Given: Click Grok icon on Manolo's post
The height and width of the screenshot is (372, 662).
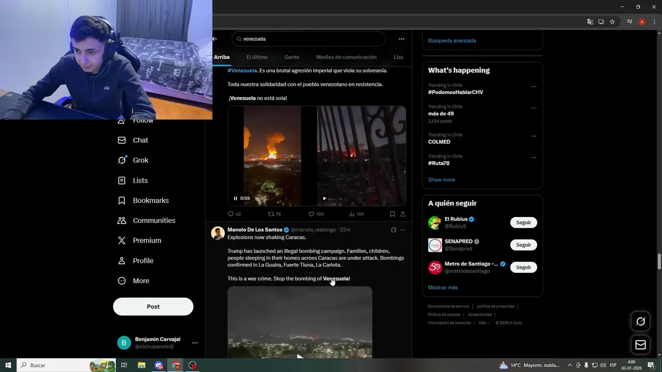Looking at the screenshot, I should pos(394,230).
